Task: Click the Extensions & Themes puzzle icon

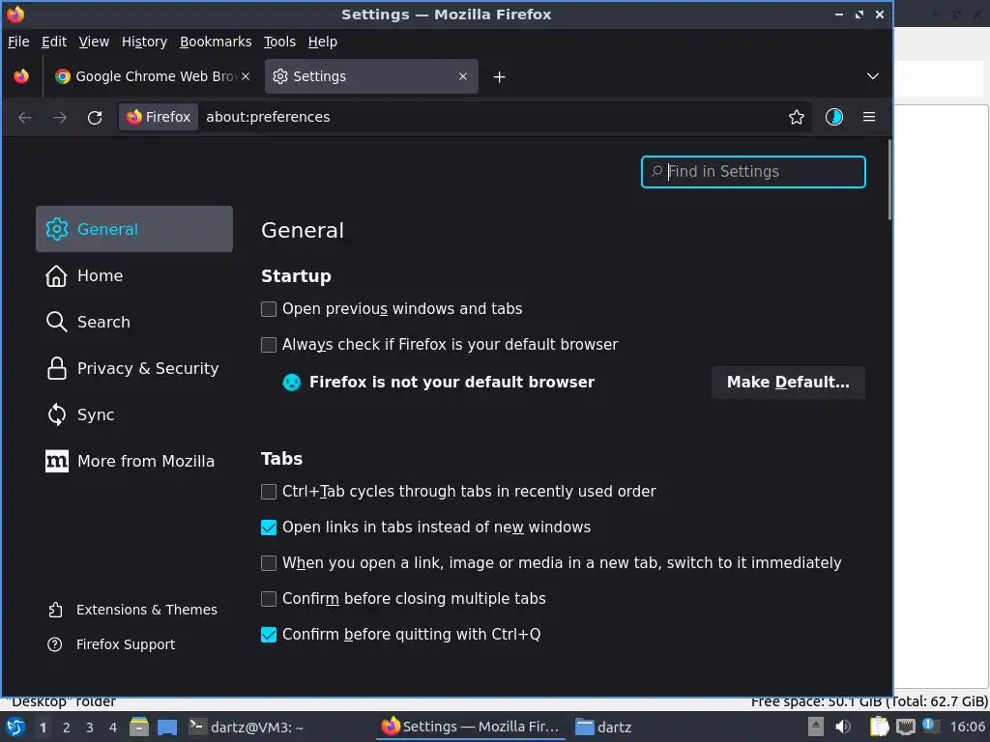Action: [x=55, y=610]
